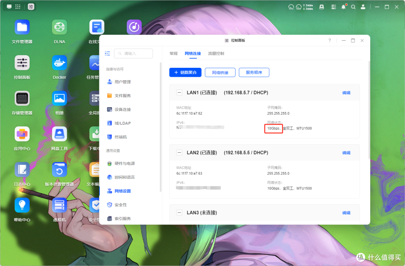Viewport: 405px width, 266px height.
Task: Open the 应用中心 app store icon
Action: tap(22, 134)
